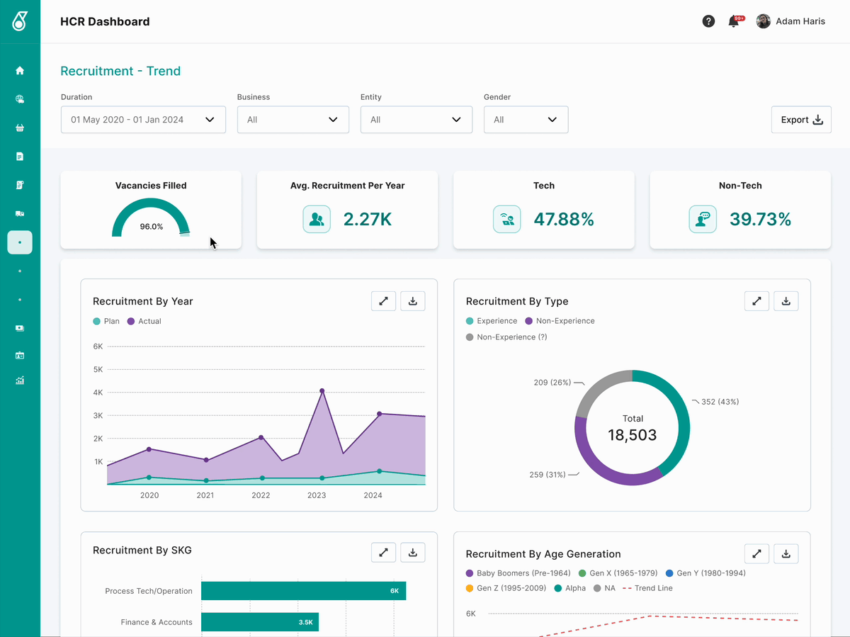Toggle the Actual series legend
The image size is (850, 637).
click(144, 321)
